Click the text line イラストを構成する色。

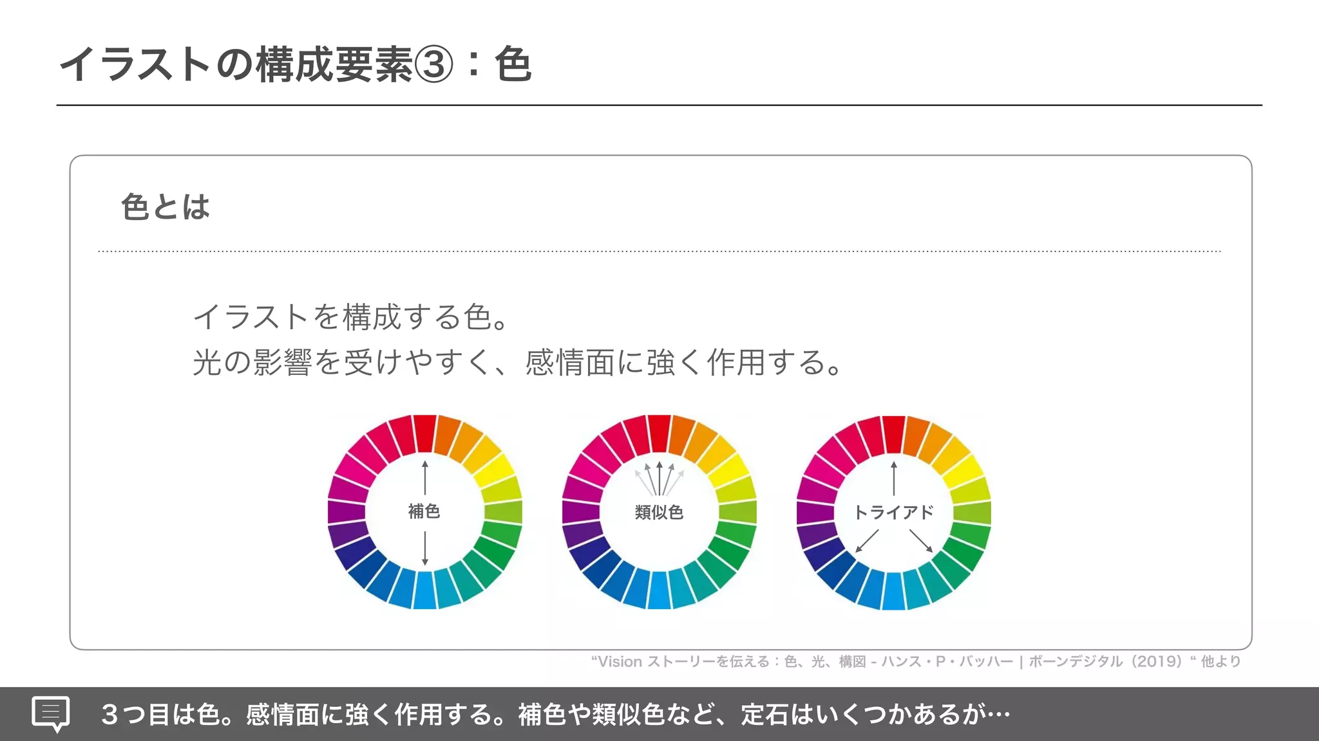click(353, 316)
